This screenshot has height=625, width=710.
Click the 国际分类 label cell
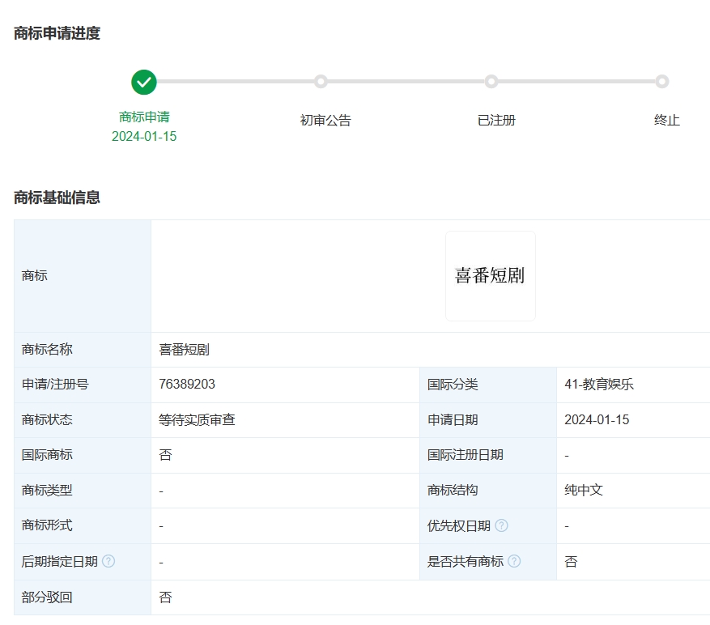point(488,385)
